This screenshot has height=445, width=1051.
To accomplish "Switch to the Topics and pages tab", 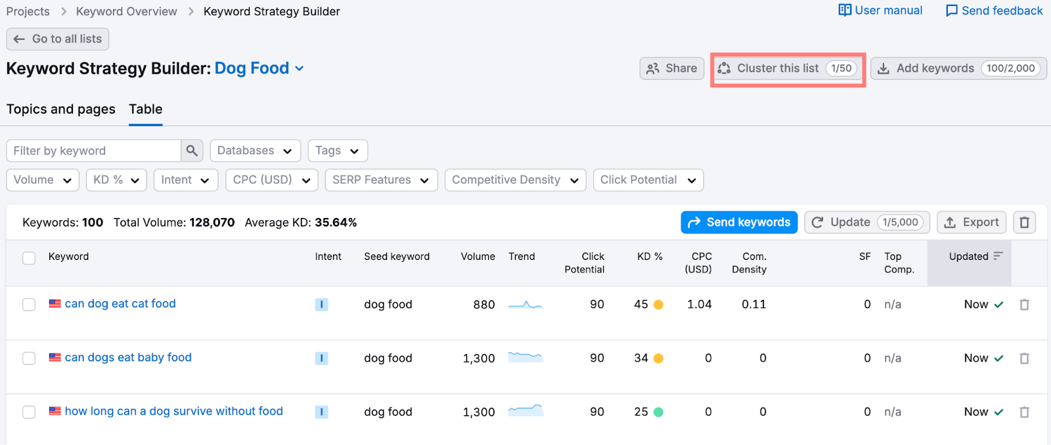I will (61, 109).
